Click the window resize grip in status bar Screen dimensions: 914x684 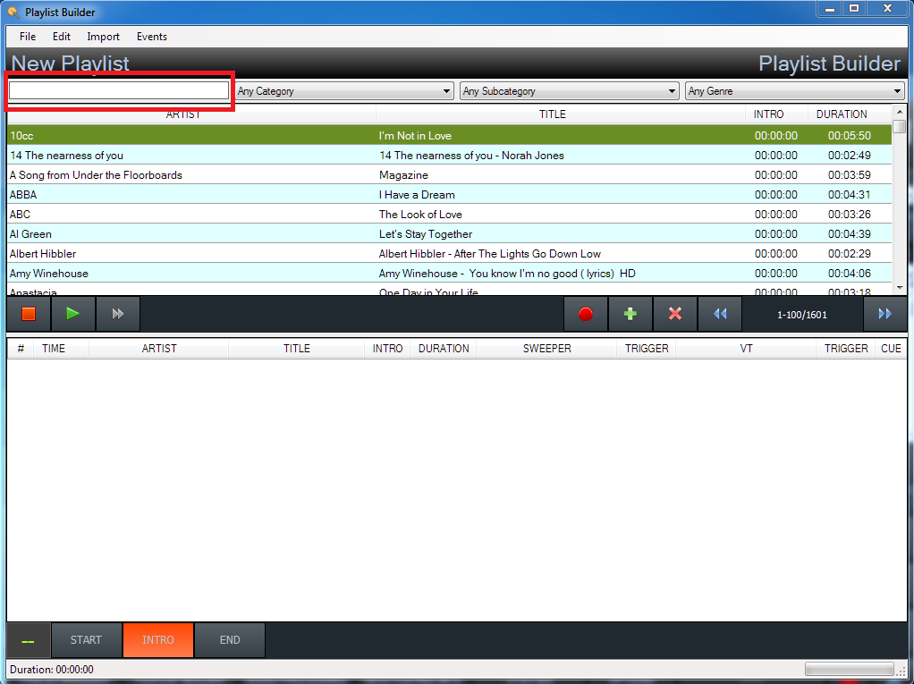point(901,671)
